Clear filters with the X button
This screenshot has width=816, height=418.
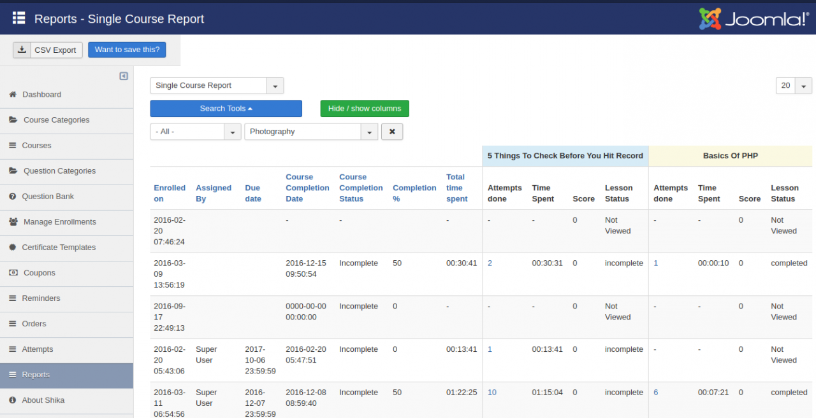[392, 132]
